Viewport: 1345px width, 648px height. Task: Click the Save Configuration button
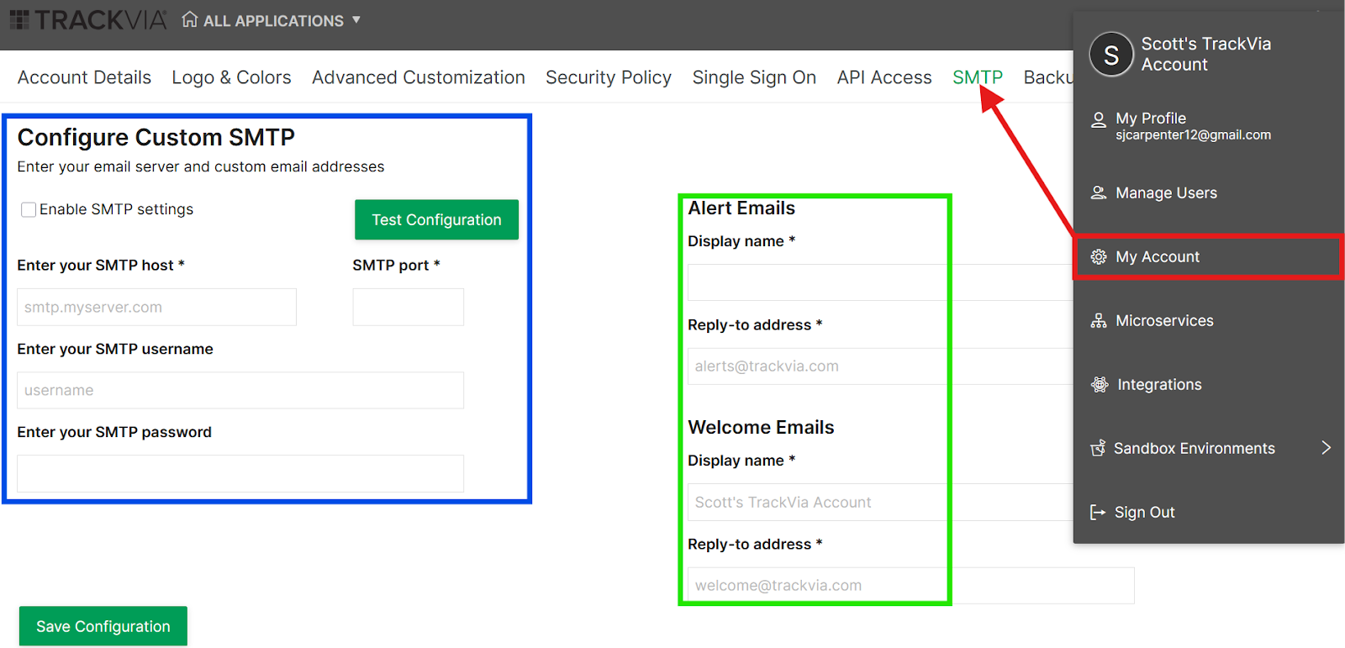[x=103, y=626]
